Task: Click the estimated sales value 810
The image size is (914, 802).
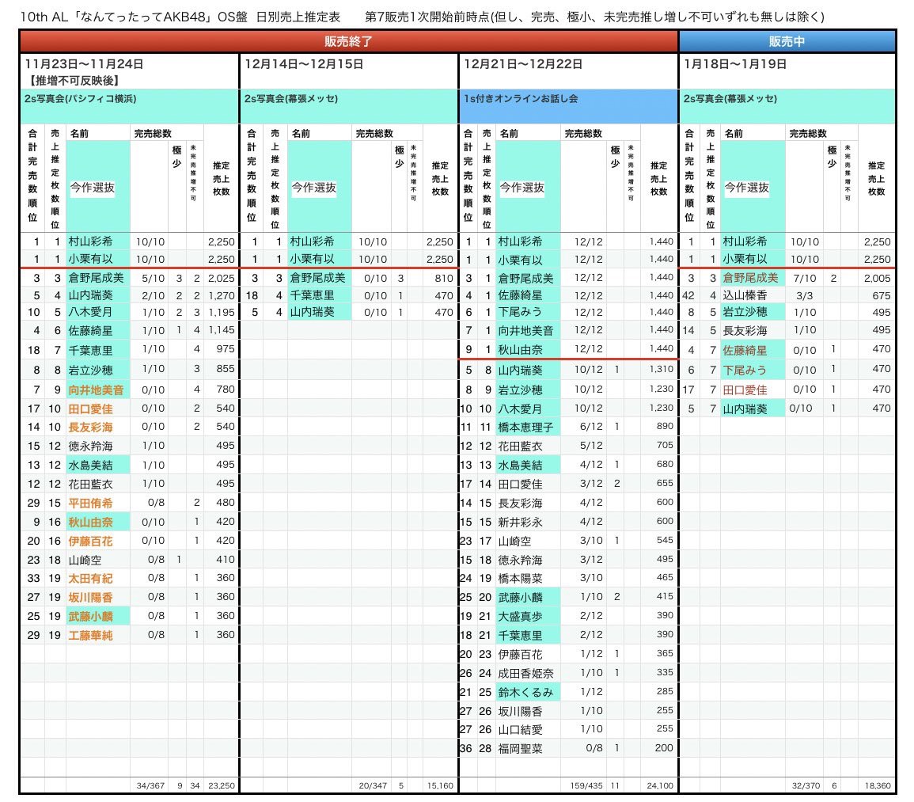Action: click(x=444, y=279)
